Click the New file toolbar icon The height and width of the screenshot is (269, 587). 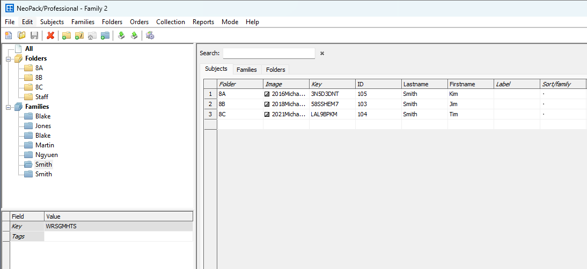point(9,35)
